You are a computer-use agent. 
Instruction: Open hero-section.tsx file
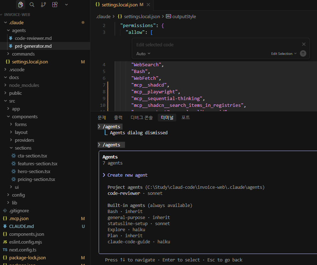point(34,171)
